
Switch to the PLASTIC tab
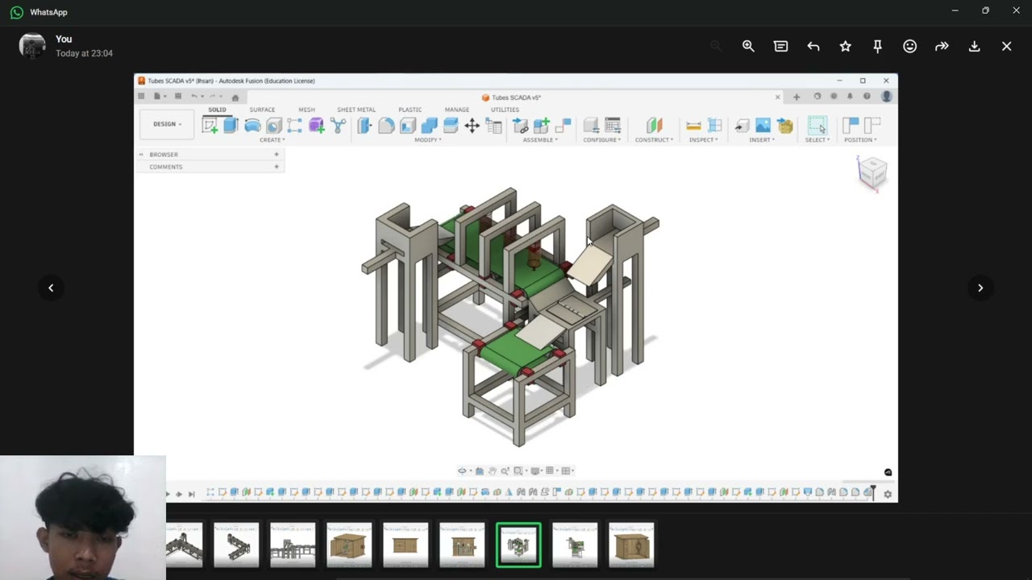point(410,110)
